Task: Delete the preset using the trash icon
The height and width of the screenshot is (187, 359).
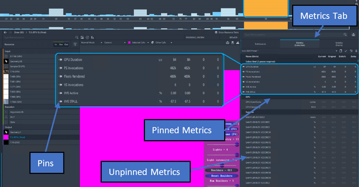Action: point(356,51)
